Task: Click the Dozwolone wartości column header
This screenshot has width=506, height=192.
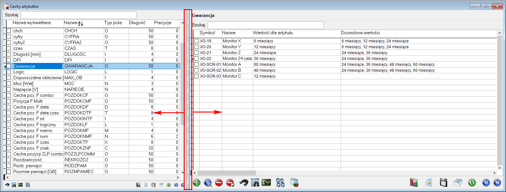Action: 419,33
